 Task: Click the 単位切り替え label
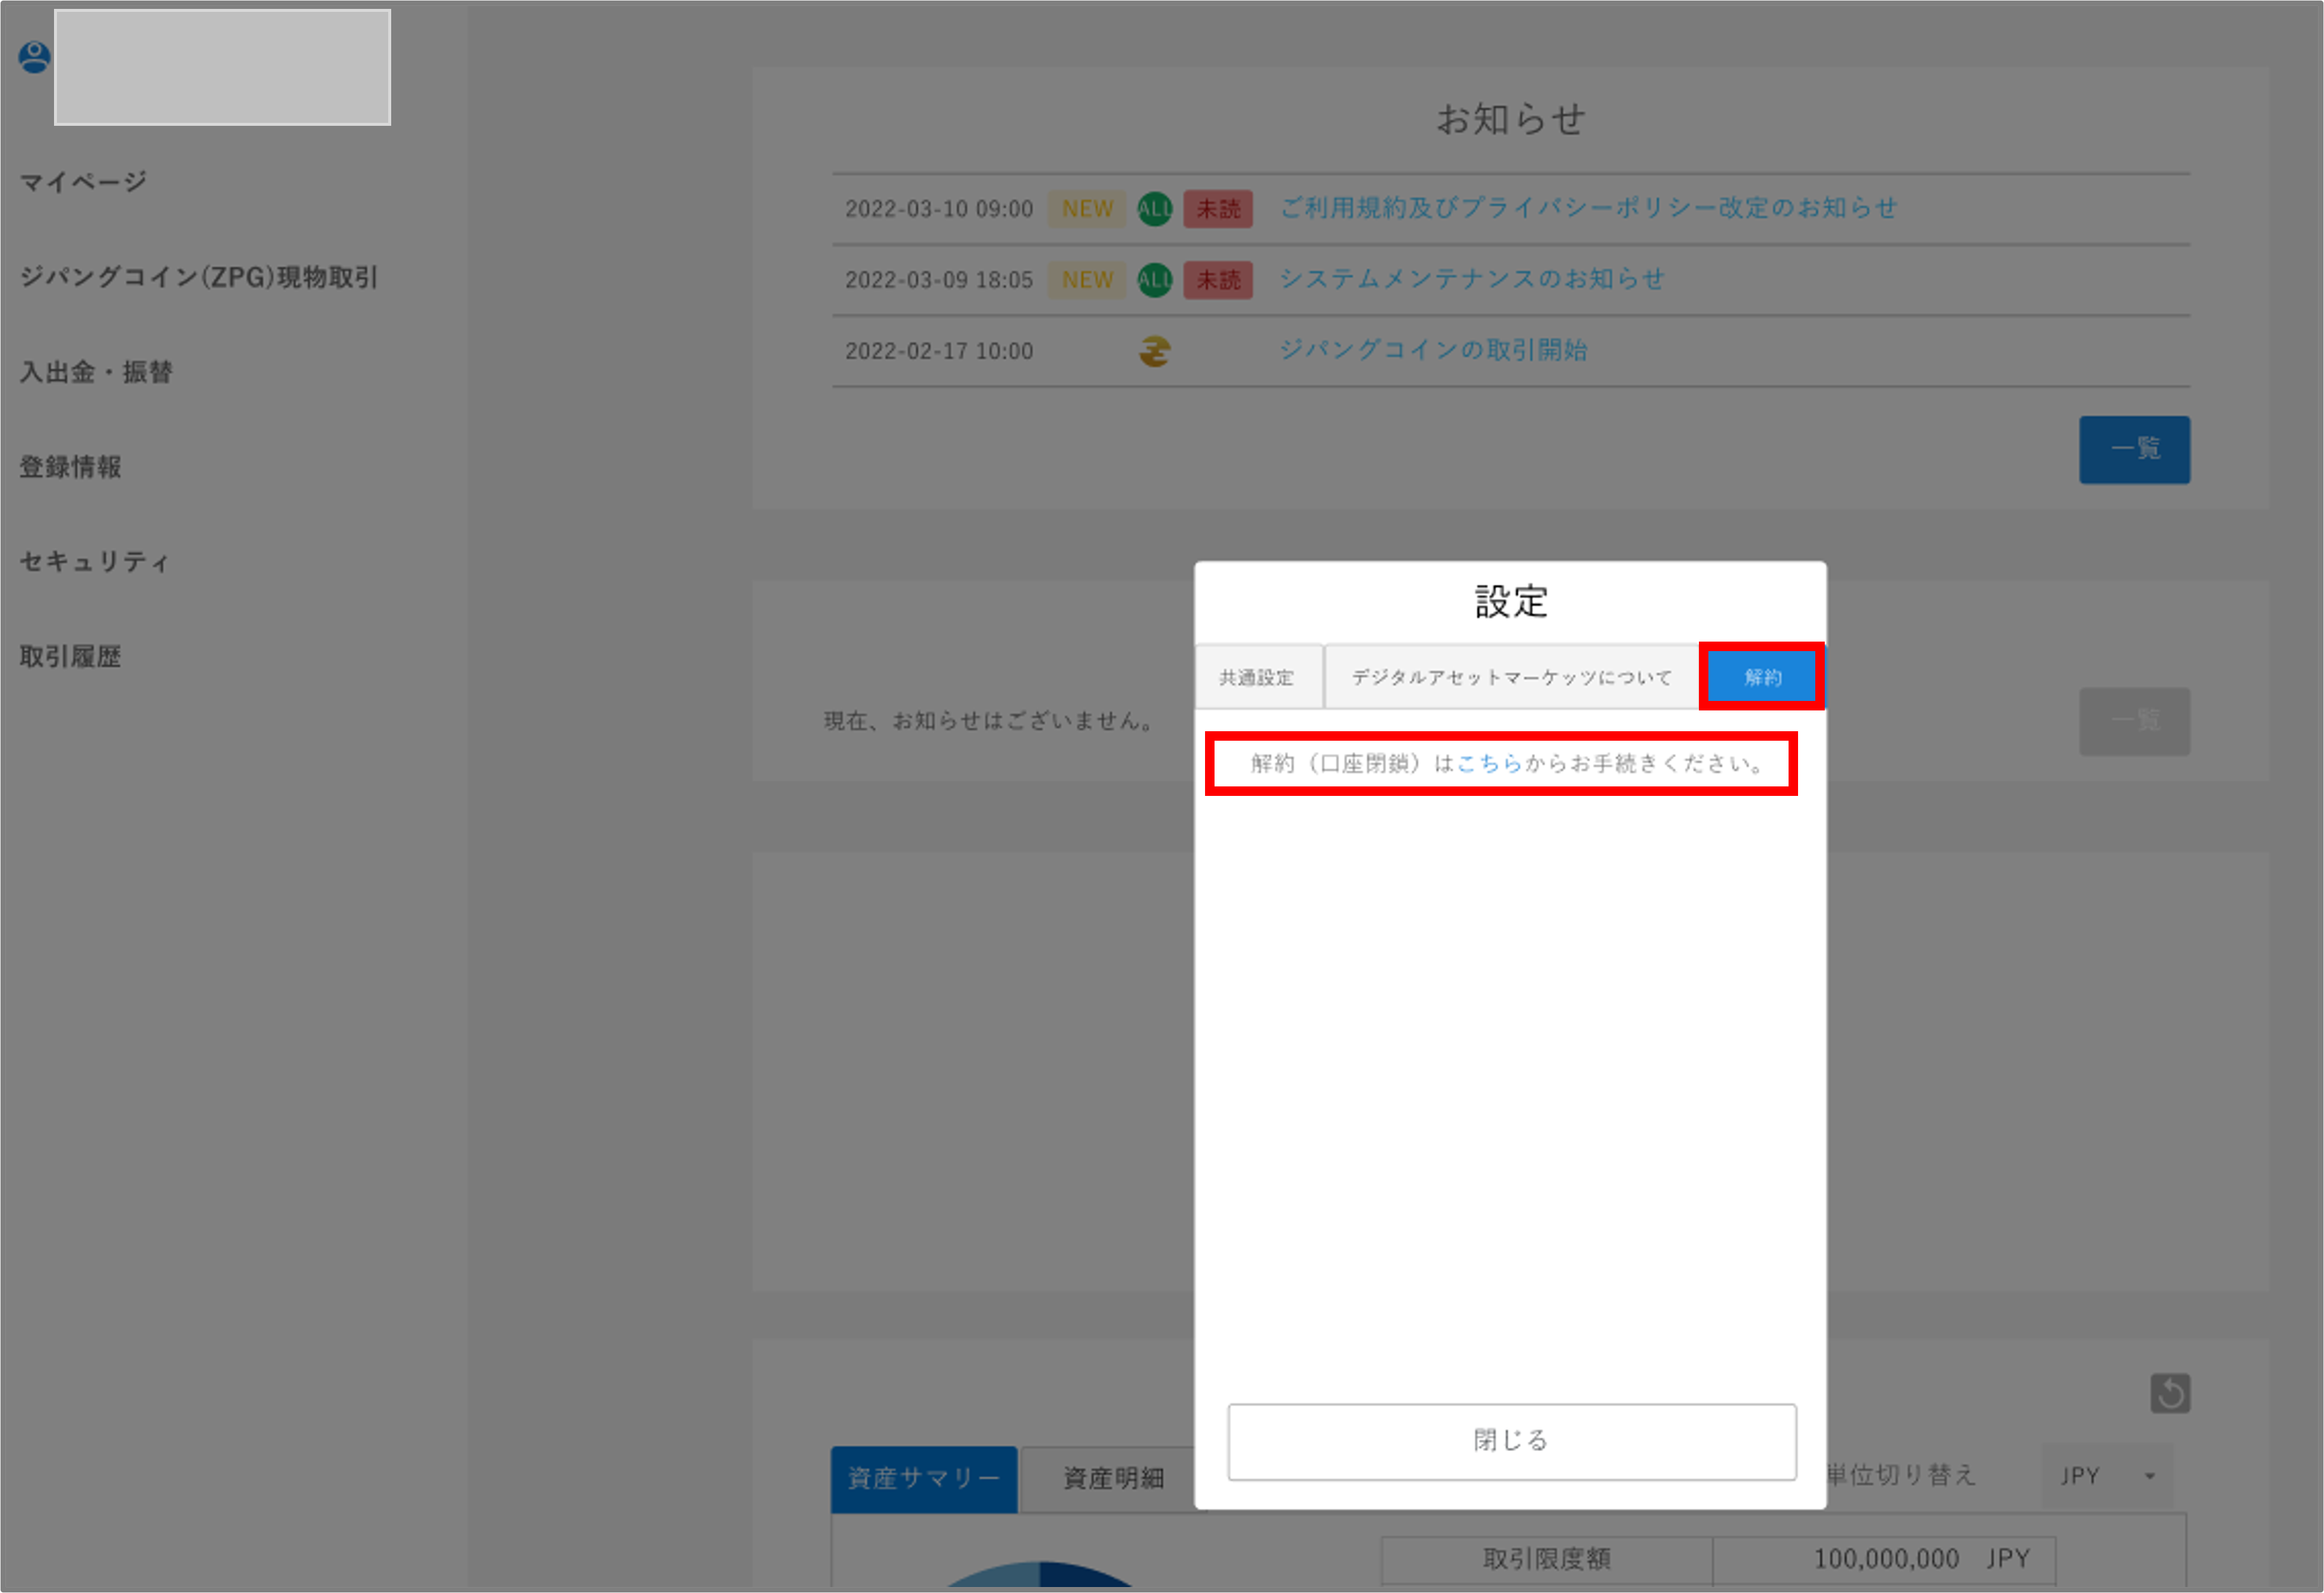(1901, 1475)
